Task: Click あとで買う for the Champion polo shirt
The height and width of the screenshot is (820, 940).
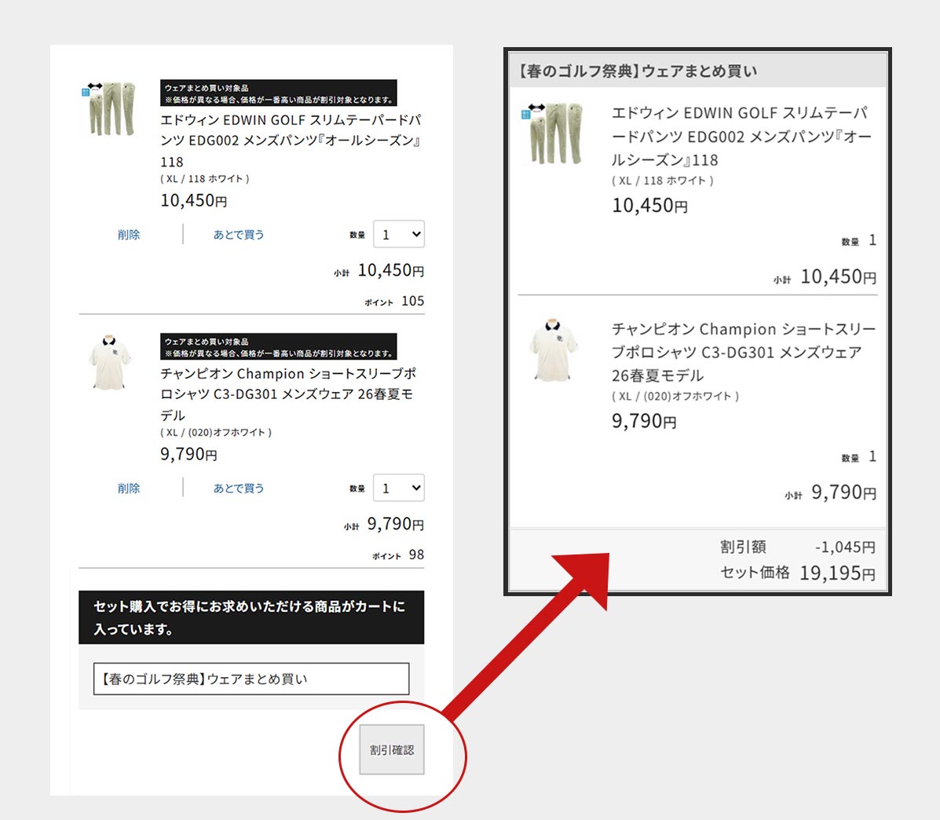Action: (x=239, y=489)
